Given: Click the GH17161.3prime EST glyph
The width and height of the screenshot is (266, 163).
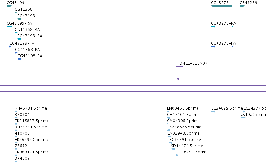Looking at the screenshot, I should (168, 118).
